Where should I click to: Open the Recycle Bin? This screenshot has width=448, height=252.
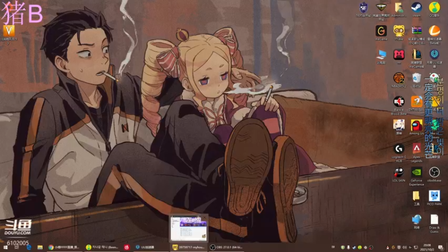pos(417,80)
